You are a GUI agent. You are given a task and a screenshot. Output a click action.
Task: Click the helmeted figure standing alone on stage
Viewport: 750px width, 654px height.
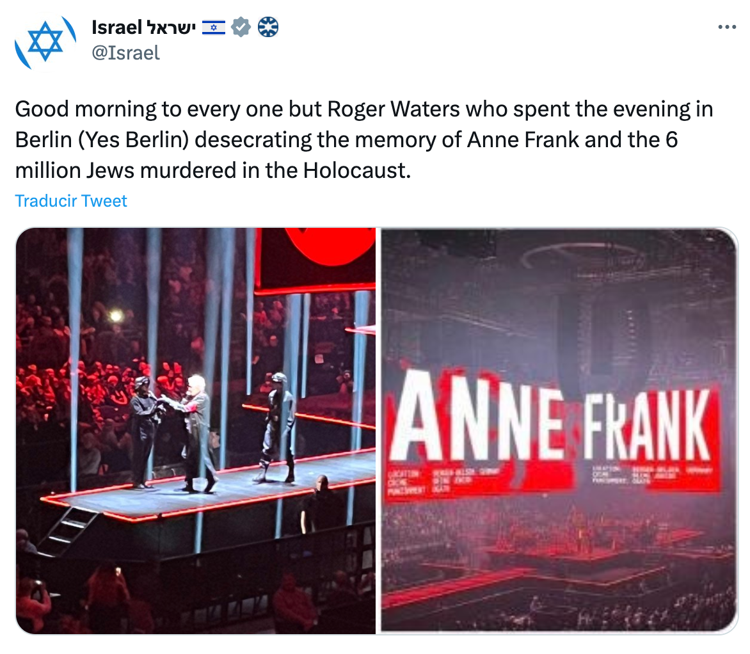pyautogui.click(x=278, y=426)
